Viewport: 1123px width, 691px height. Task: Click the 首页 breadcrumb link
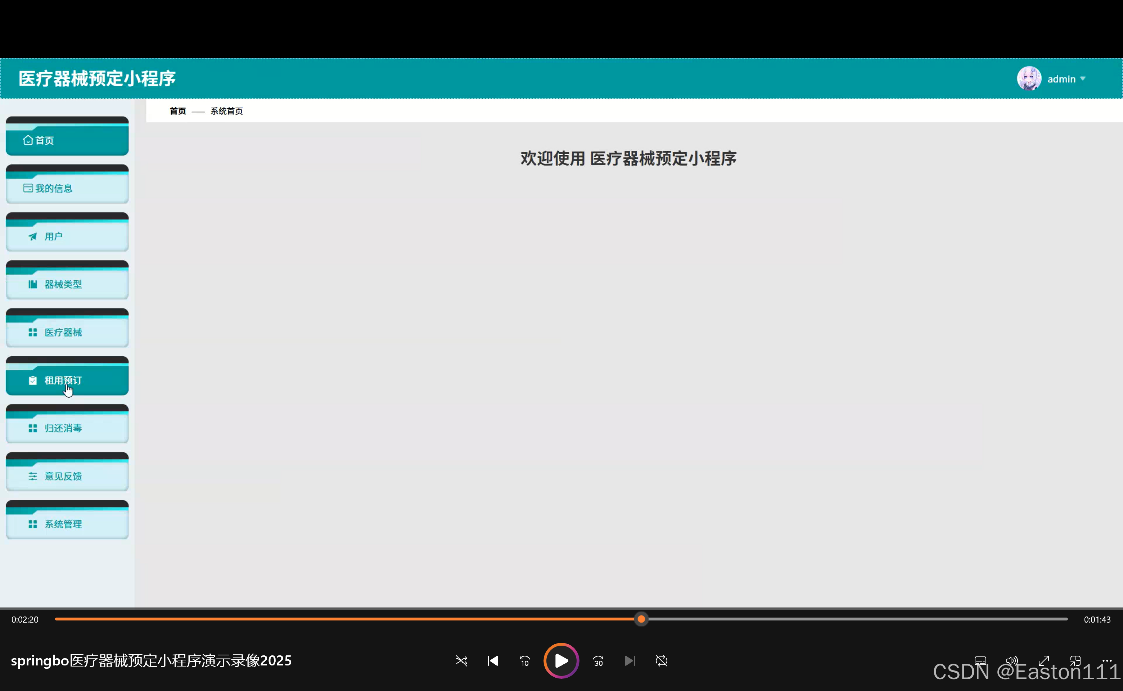(x=177, y=110)
